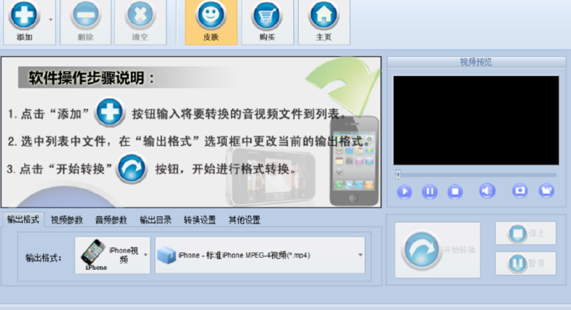Toggle the preview volume speaker icon
The image size is (571, 310).
point(487,191)
